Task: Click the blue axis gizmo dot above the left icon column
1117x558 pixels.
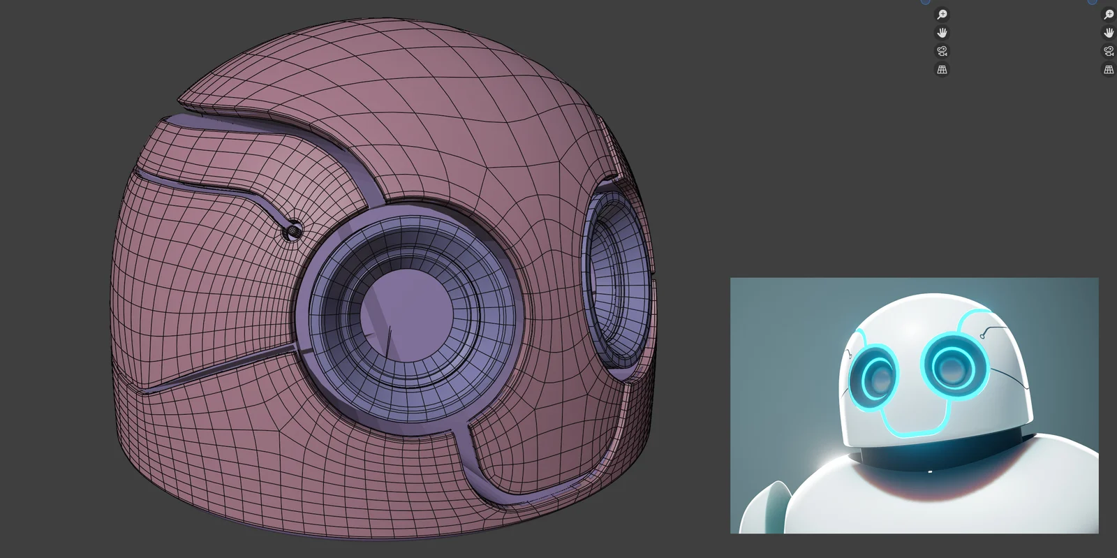Action: [x=925, y=1]
